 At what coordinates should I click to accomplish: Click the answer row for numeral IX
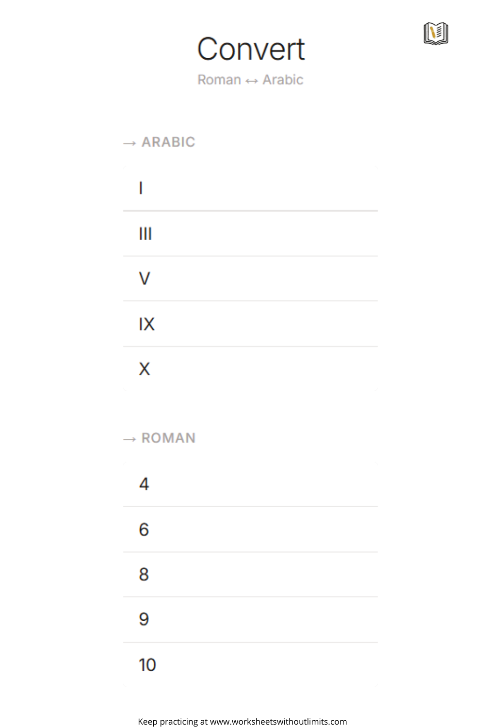pos(250,324)
